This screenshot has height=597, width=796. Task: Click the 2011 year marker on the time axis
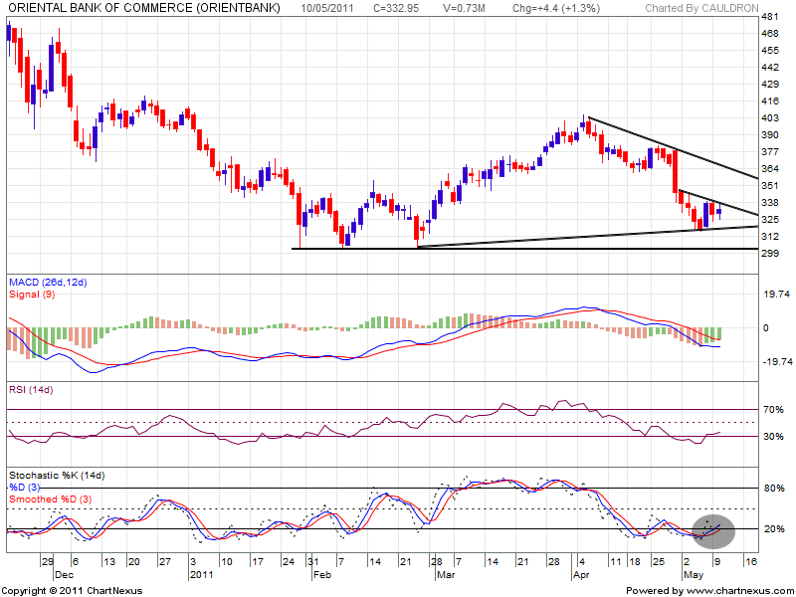click(x=202, y=574)
